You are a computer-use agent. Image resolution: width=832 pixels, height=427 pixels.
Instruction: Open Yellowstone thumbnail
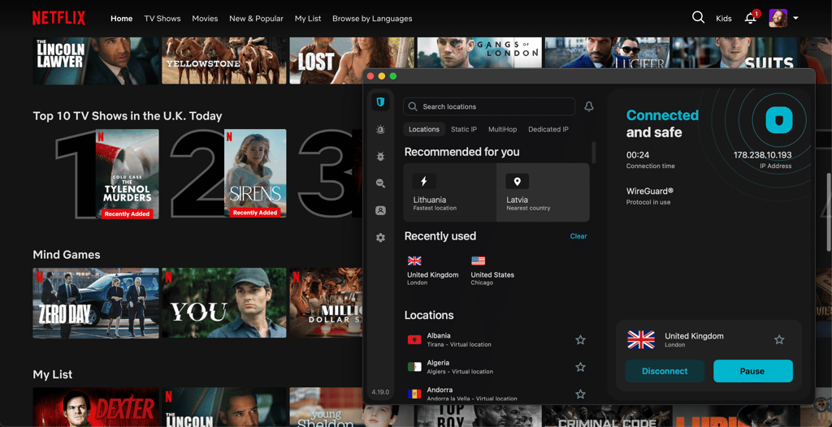coord(224,60)
